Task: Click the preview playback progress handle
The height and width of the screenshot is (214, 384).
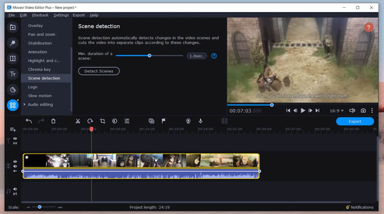Action: click(x=272, y=105)
